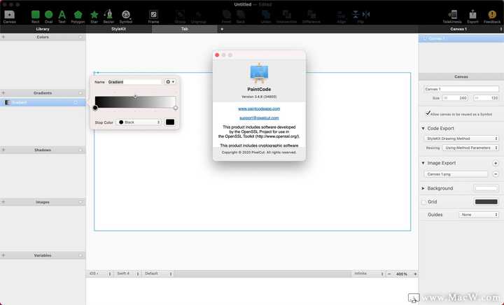Open the Stop Color Black dropdown

(x=139, y=122)
